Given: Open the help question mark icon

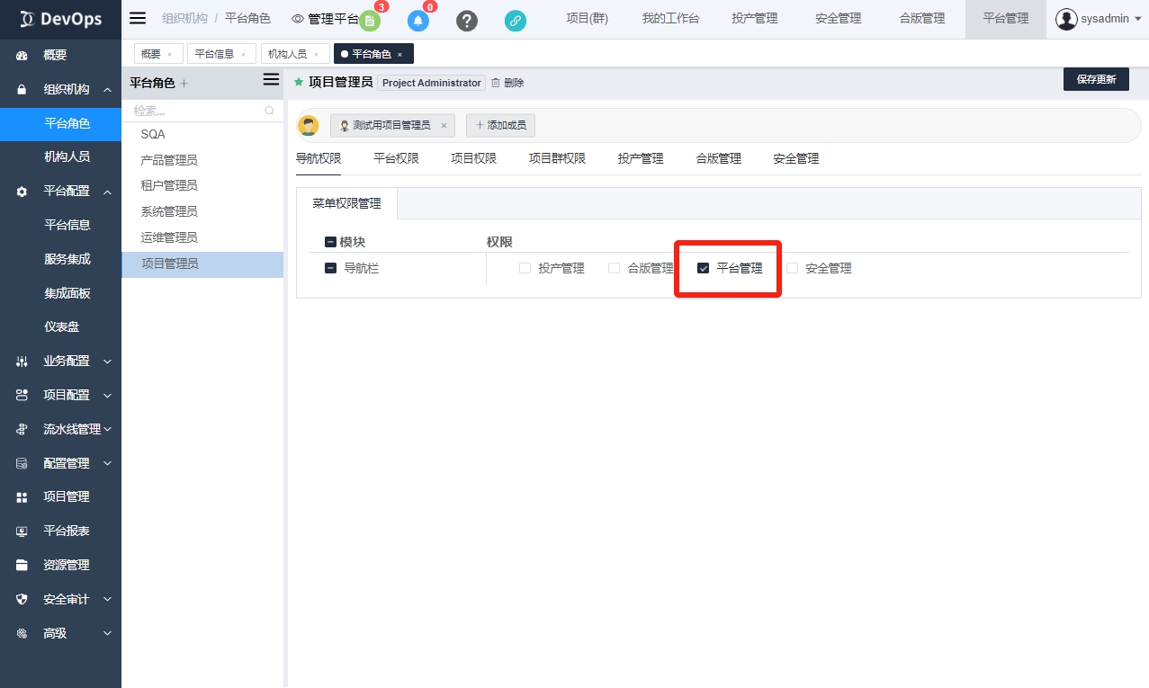Looking at the screenshot, I should [467, 21].
